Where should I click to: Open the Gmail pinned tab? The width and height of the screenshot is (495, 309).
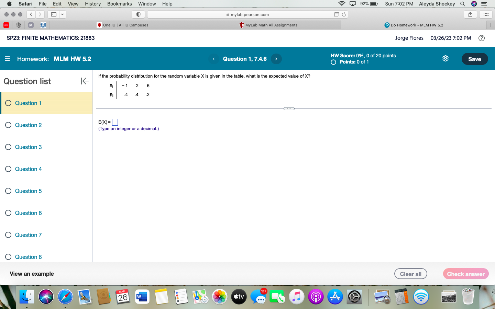click(x=31, y=25)
